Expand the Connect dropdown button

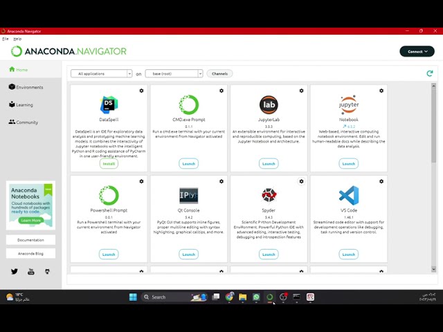click(x=417, y=51)
